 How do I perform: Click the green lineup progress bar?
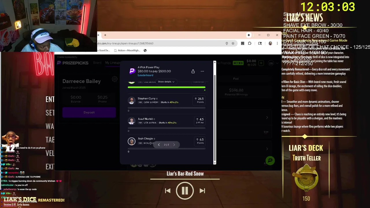tap(166, 87)
